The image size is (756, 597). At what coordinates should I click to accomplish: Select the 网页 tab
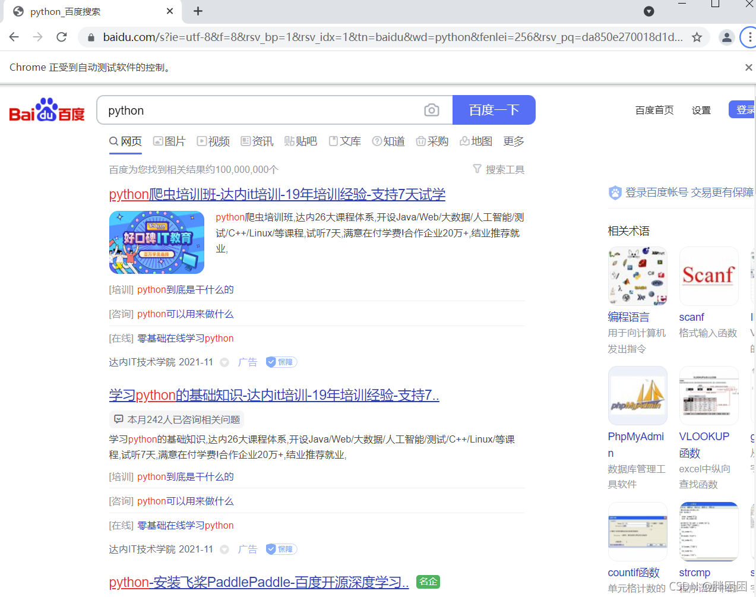pos(125,141)
